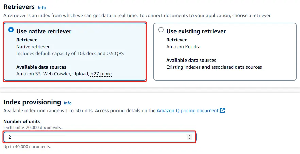The height and width of the screenshot is (154, 300).
Task: Click the 'Number of units' field label
Action: coord(21,121)
